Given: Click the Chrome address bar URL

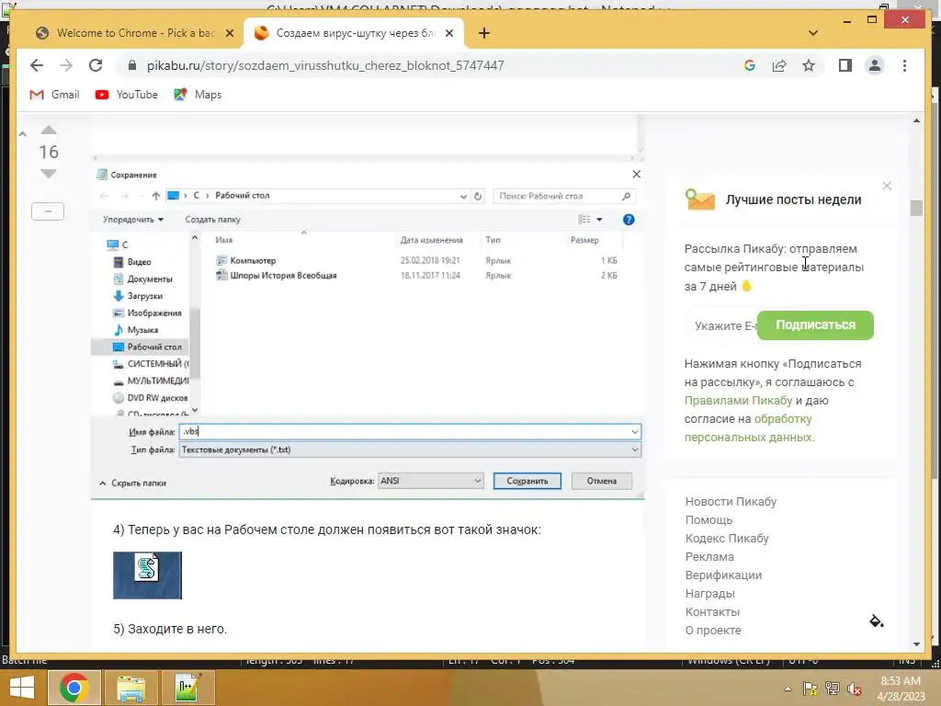Looking at the screenshot, I should 325,65.
